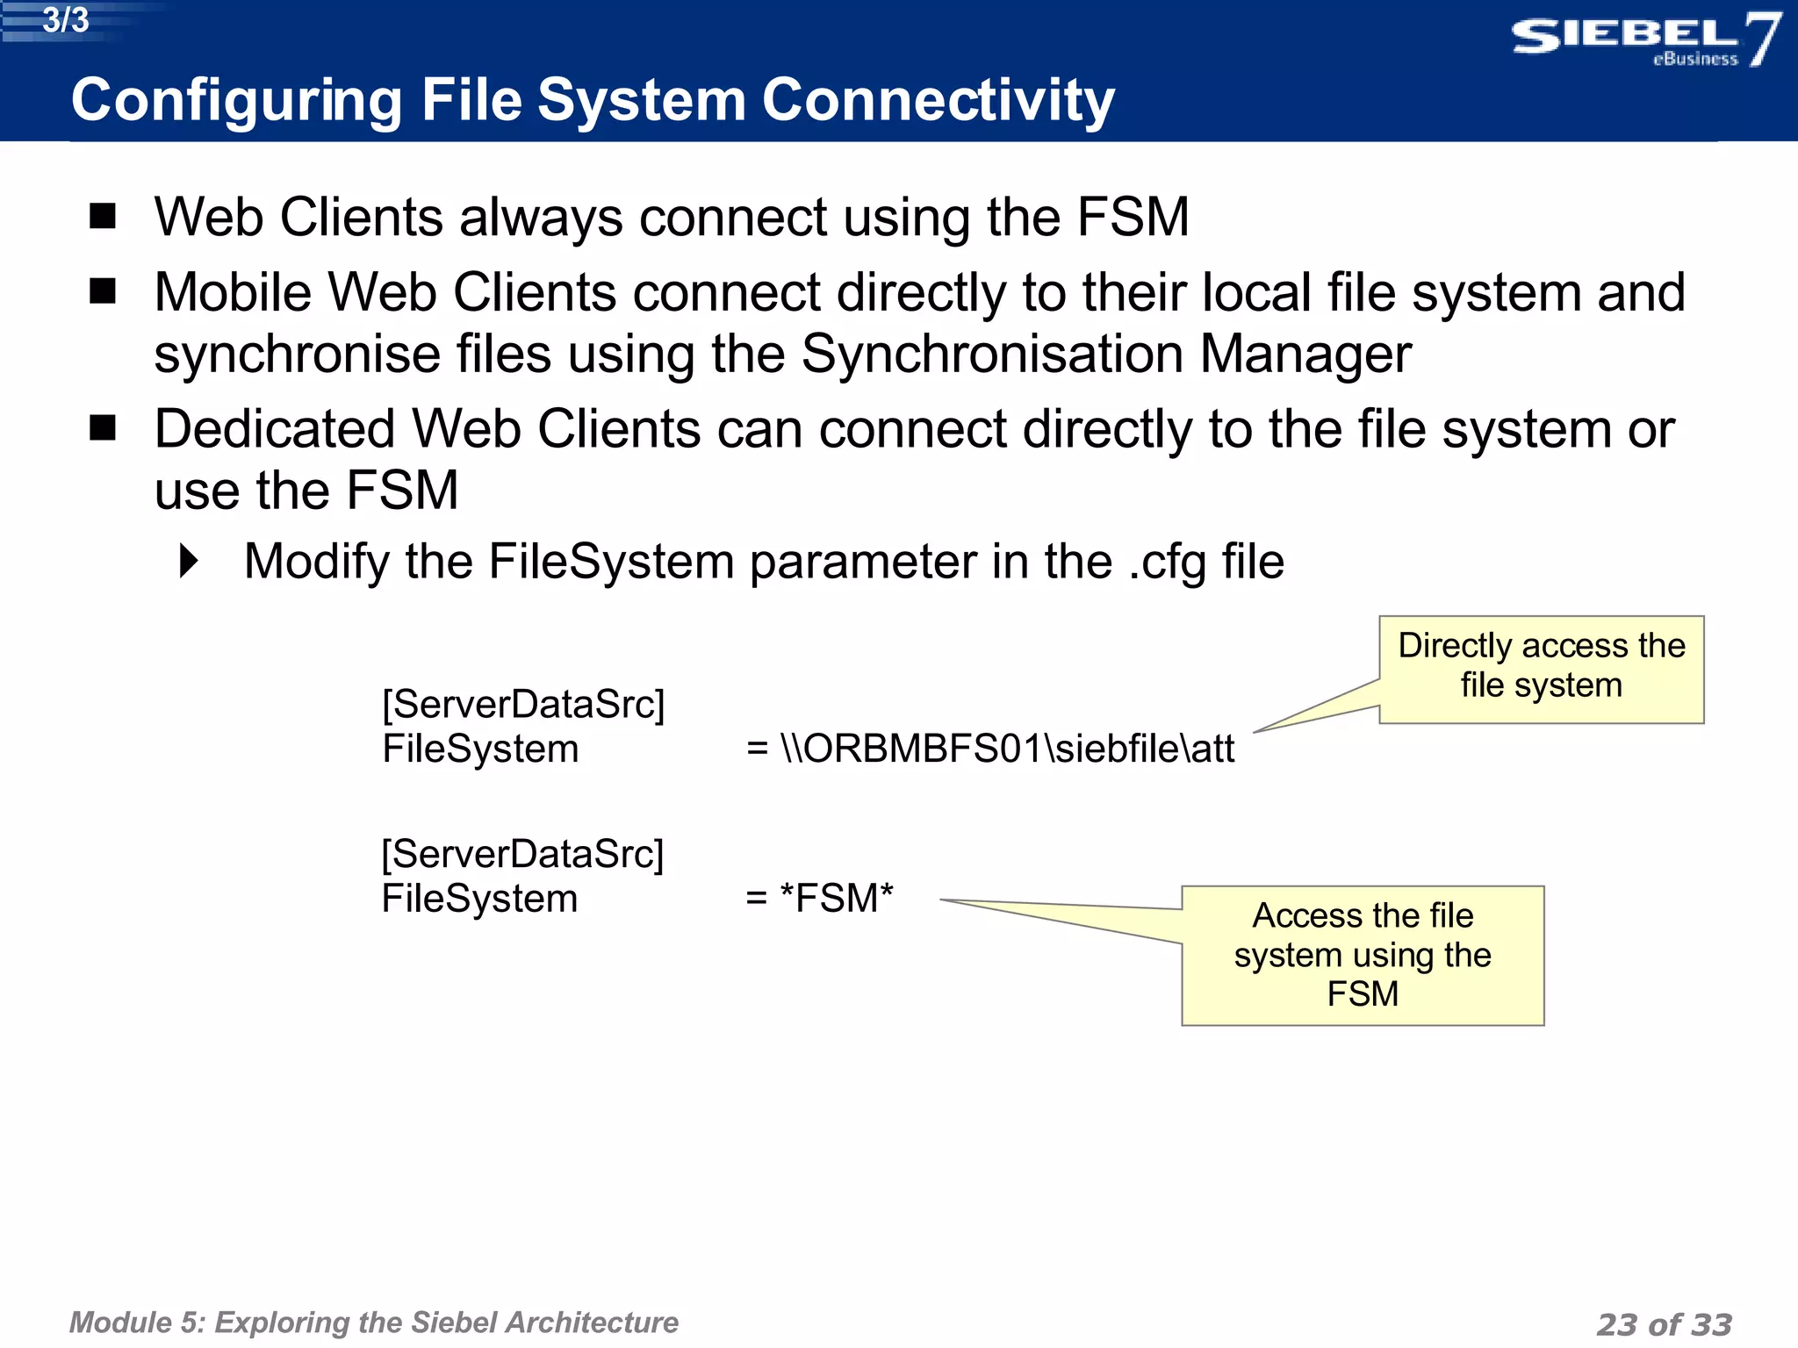Click the Access the file system using FSM callout

coord(1362,955)
